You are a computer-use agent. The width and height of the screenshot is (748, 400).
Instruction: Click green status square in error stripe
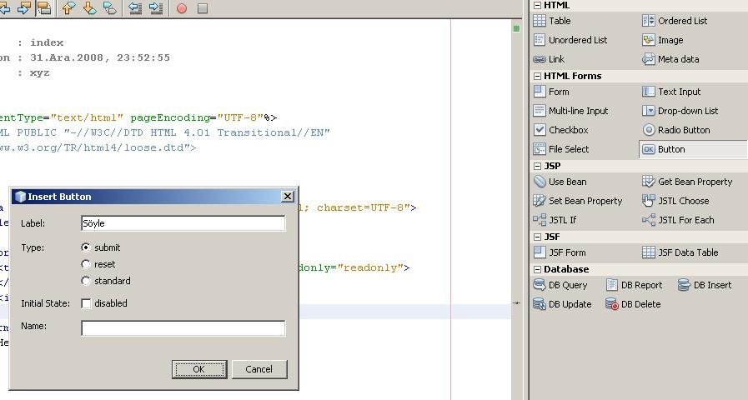[x=516, y=28]
